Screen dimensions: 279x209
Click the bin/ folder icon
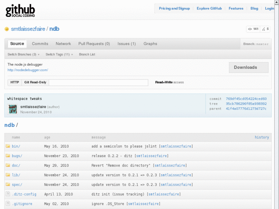tap(8, 146)
